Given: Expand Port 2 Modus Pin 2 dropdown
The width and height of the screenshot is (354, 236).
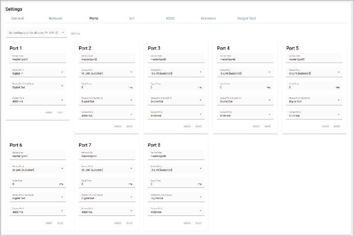Looking at the screenshot, I should (107, 100).
